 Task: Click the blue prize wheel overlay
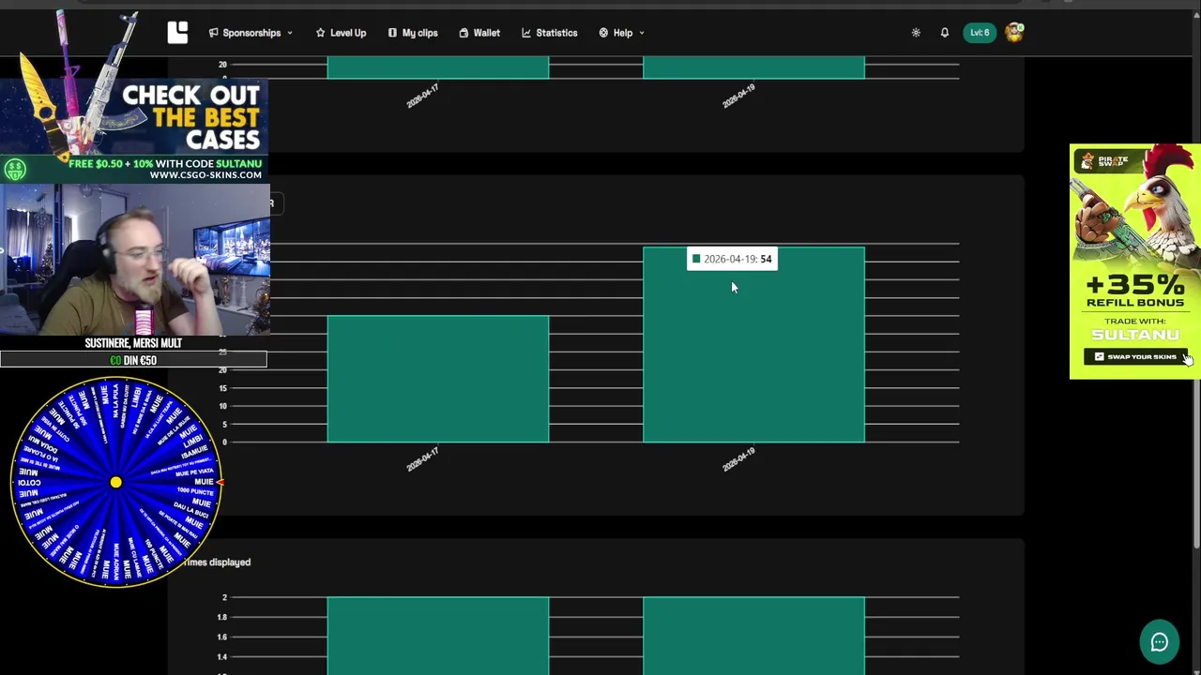pos(115,482)
